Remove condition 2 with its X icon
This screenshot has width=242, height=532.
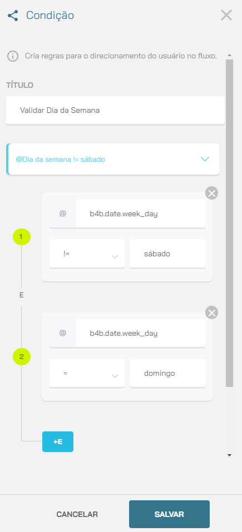(x=211, y=313)
